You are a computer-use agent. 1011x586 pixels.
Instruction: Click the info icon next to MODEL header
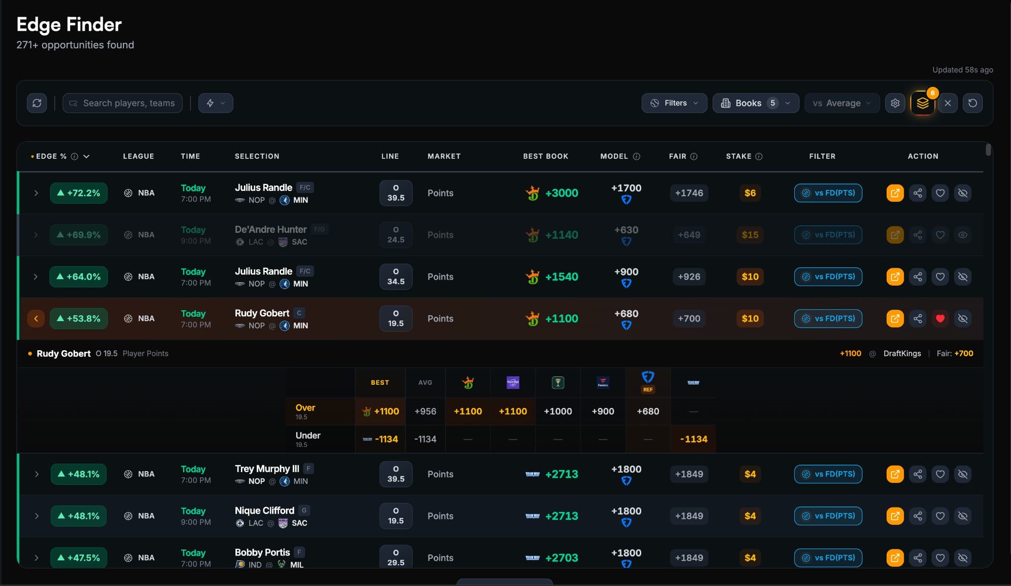(x=636, y=156)
